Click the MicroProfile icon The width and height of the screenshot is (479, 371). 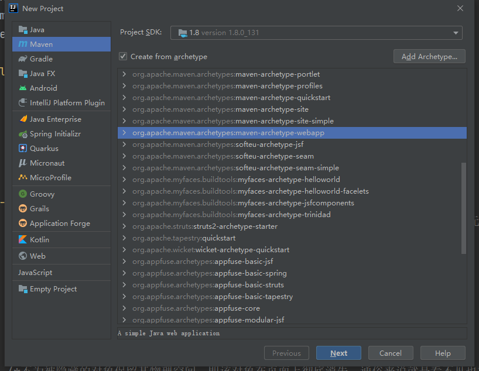[x=23, y=177]
